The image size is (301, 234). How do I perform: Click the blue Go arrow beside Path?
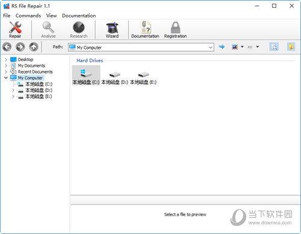tap(222, 47)
